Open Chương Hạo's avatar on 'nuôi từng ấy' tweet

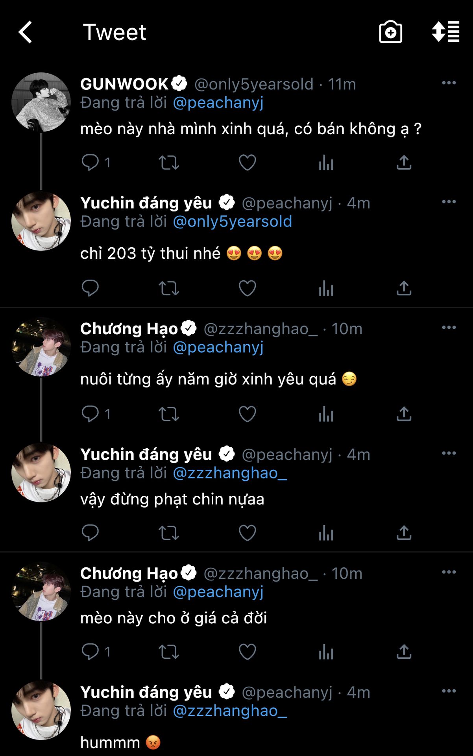click(41, 347)
